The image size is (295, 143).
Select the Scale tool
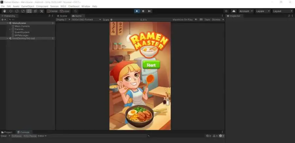[23, 11]
